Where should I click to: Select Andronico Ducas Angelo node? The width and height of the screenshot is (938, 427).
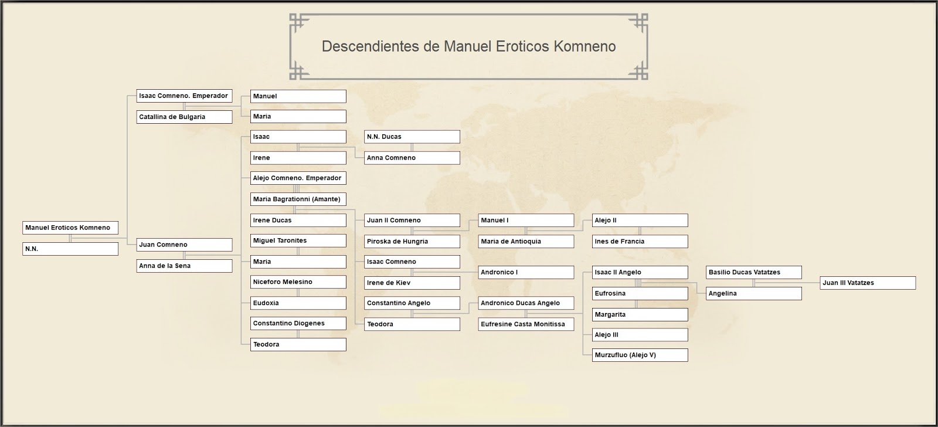click(526, 303)
